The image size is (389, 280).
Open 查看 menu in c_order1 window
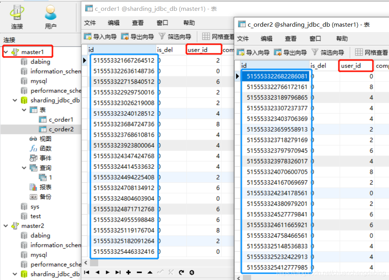click(x=138, y=23)
